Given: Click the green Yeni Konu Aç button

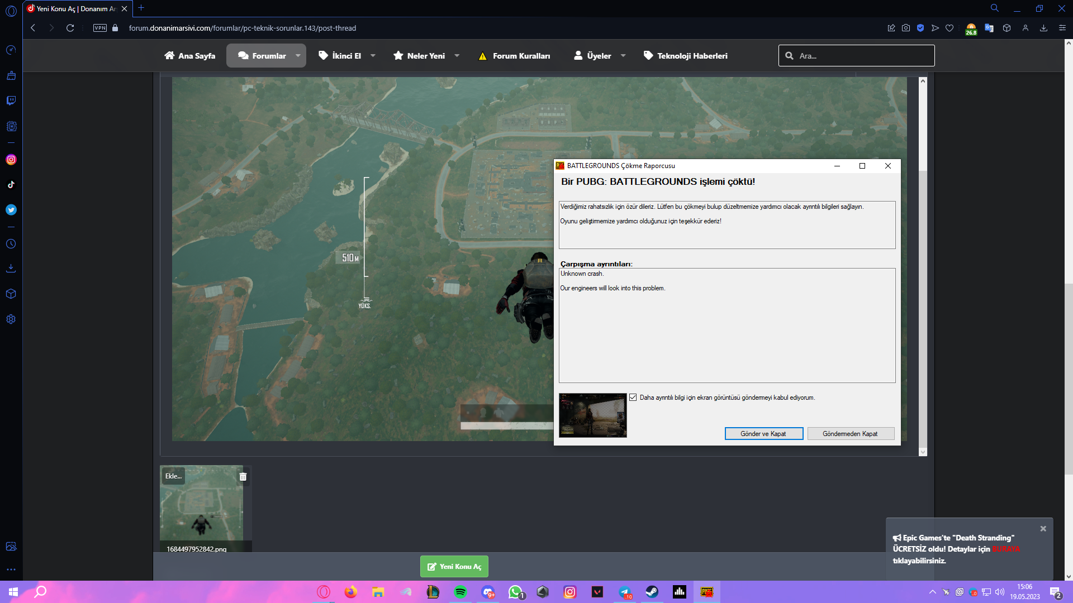Looking at the screenshot, I should (454, 567).
